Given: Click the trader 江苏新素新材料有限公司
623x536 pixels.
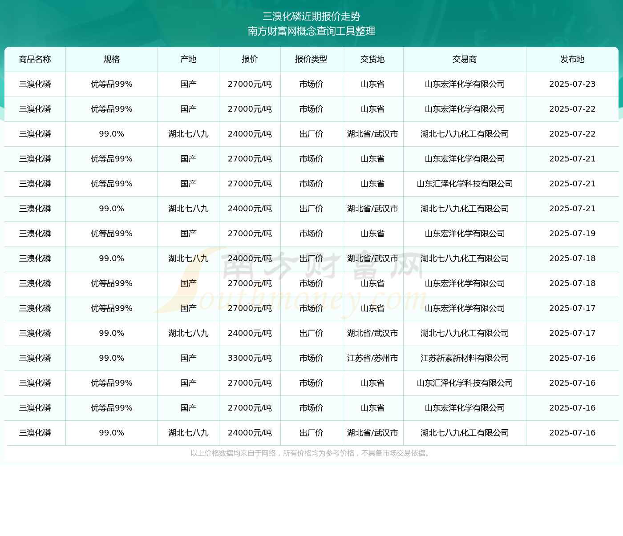Looking at the screenshot, I should point(465,358).
